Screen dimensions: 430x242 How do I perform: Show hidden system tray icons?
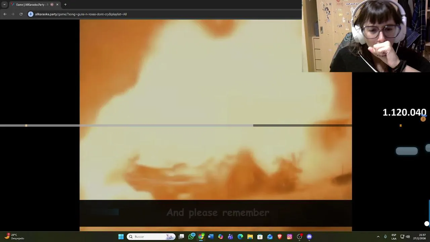pos(378,237)
